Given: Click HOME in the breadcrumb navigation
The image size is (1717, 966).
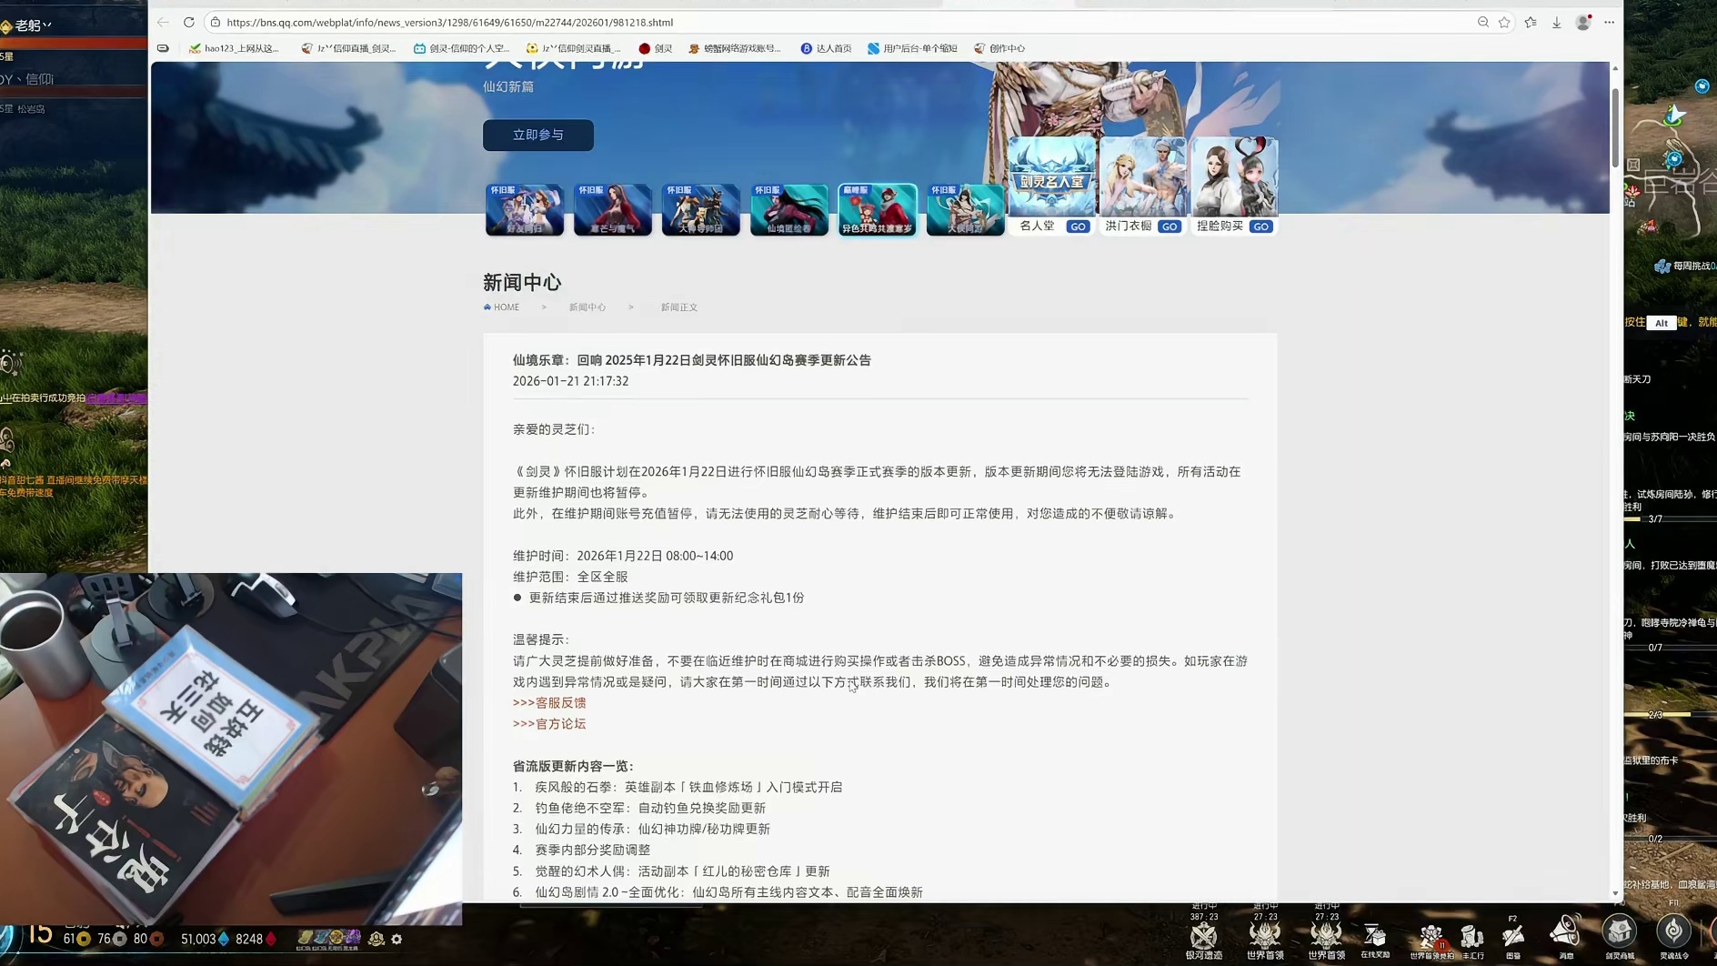Looking at the screenshot, I should point(501,307).
